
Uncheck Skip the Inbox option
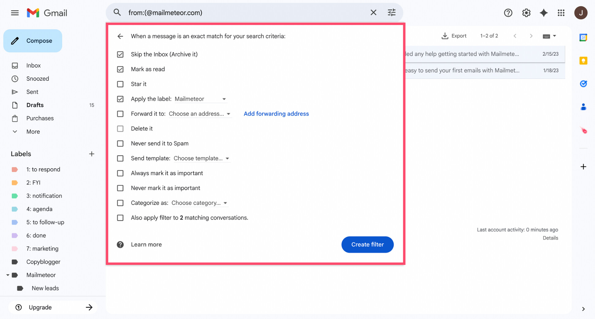(x=120, y=54)
